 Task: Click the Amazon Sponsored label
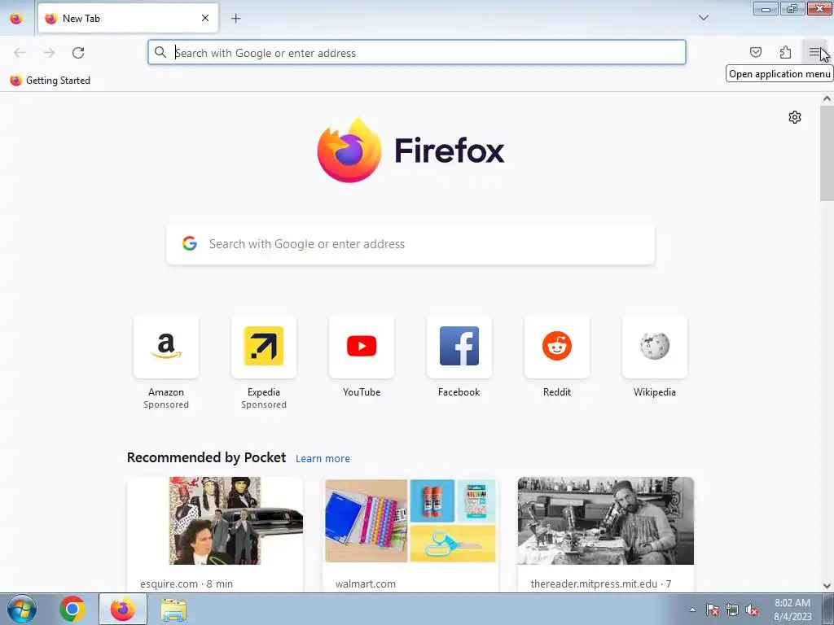coord(166,404)
